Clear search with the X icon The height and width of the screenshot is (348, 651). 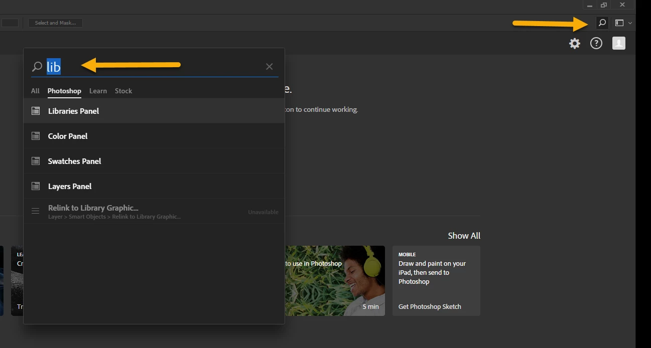click(x=270, y=67)
